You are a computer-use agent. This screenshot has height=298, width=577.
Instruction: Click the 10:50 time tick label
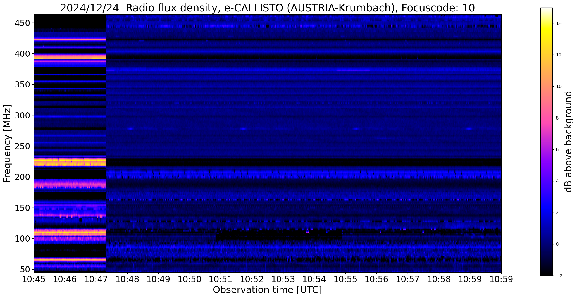[x=190, y=279]
